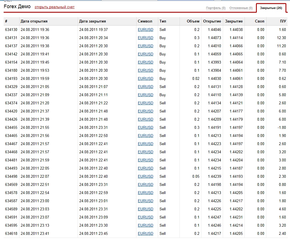Open EURUSD link for order 634467
The height and width of the screenshot is (241, 290).
point(145,144)
